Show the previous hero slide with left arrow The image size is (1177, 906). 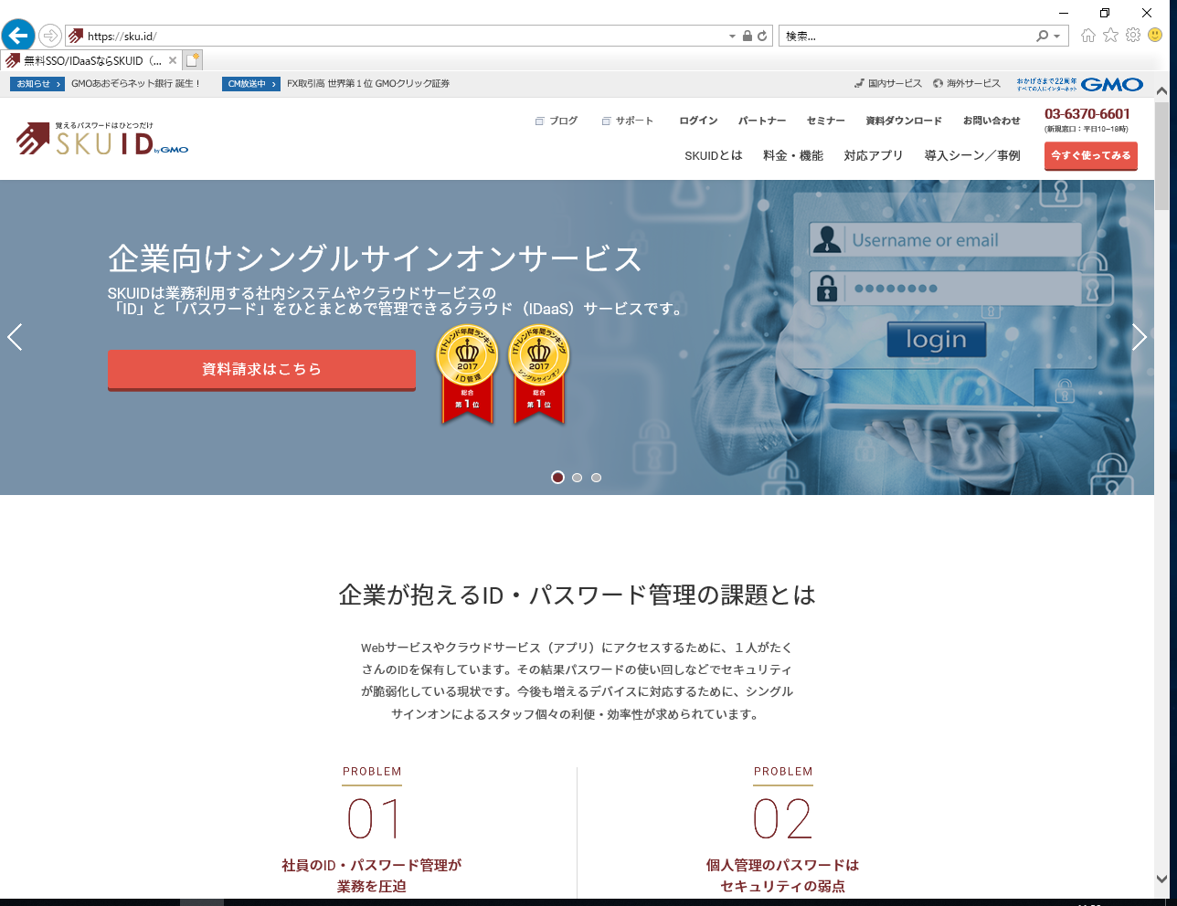(15, 337)
